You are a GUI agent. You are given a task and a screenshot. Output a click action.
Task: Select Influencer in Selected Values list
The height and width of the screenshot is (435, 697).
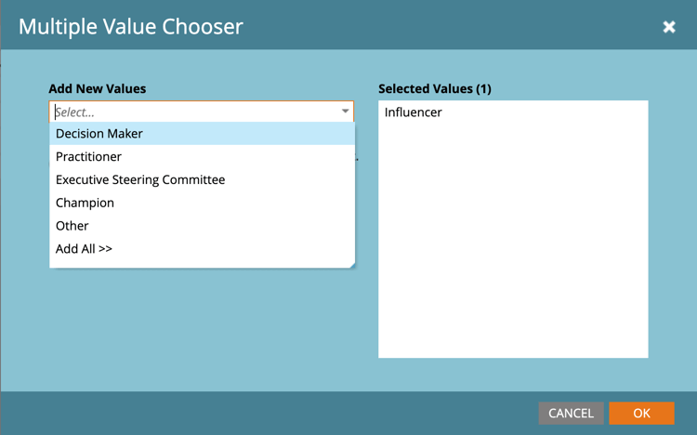pyautogui.click(x=414, y=112)
